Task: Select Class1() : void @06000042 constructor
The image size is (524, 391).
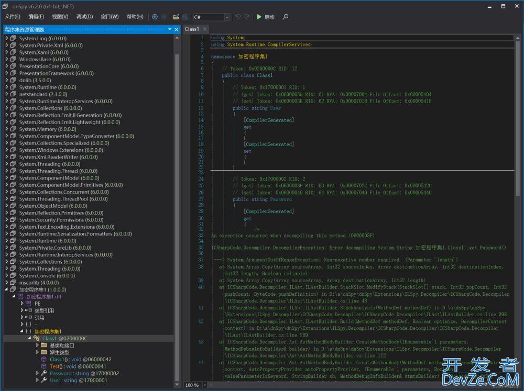Action: click(x=81, y=359)
